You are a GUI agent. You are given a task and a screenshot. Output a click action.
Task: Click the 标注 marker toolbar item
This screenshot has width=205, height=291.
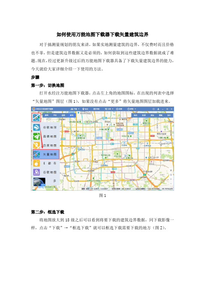point(85,109)
